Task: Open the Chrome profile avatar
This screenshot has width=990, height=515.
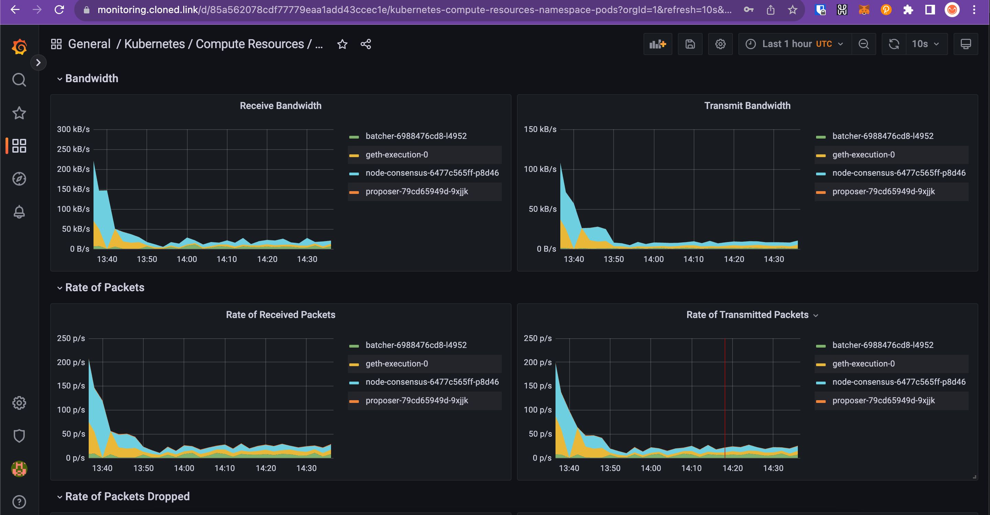Action: (x=952, y=10)
